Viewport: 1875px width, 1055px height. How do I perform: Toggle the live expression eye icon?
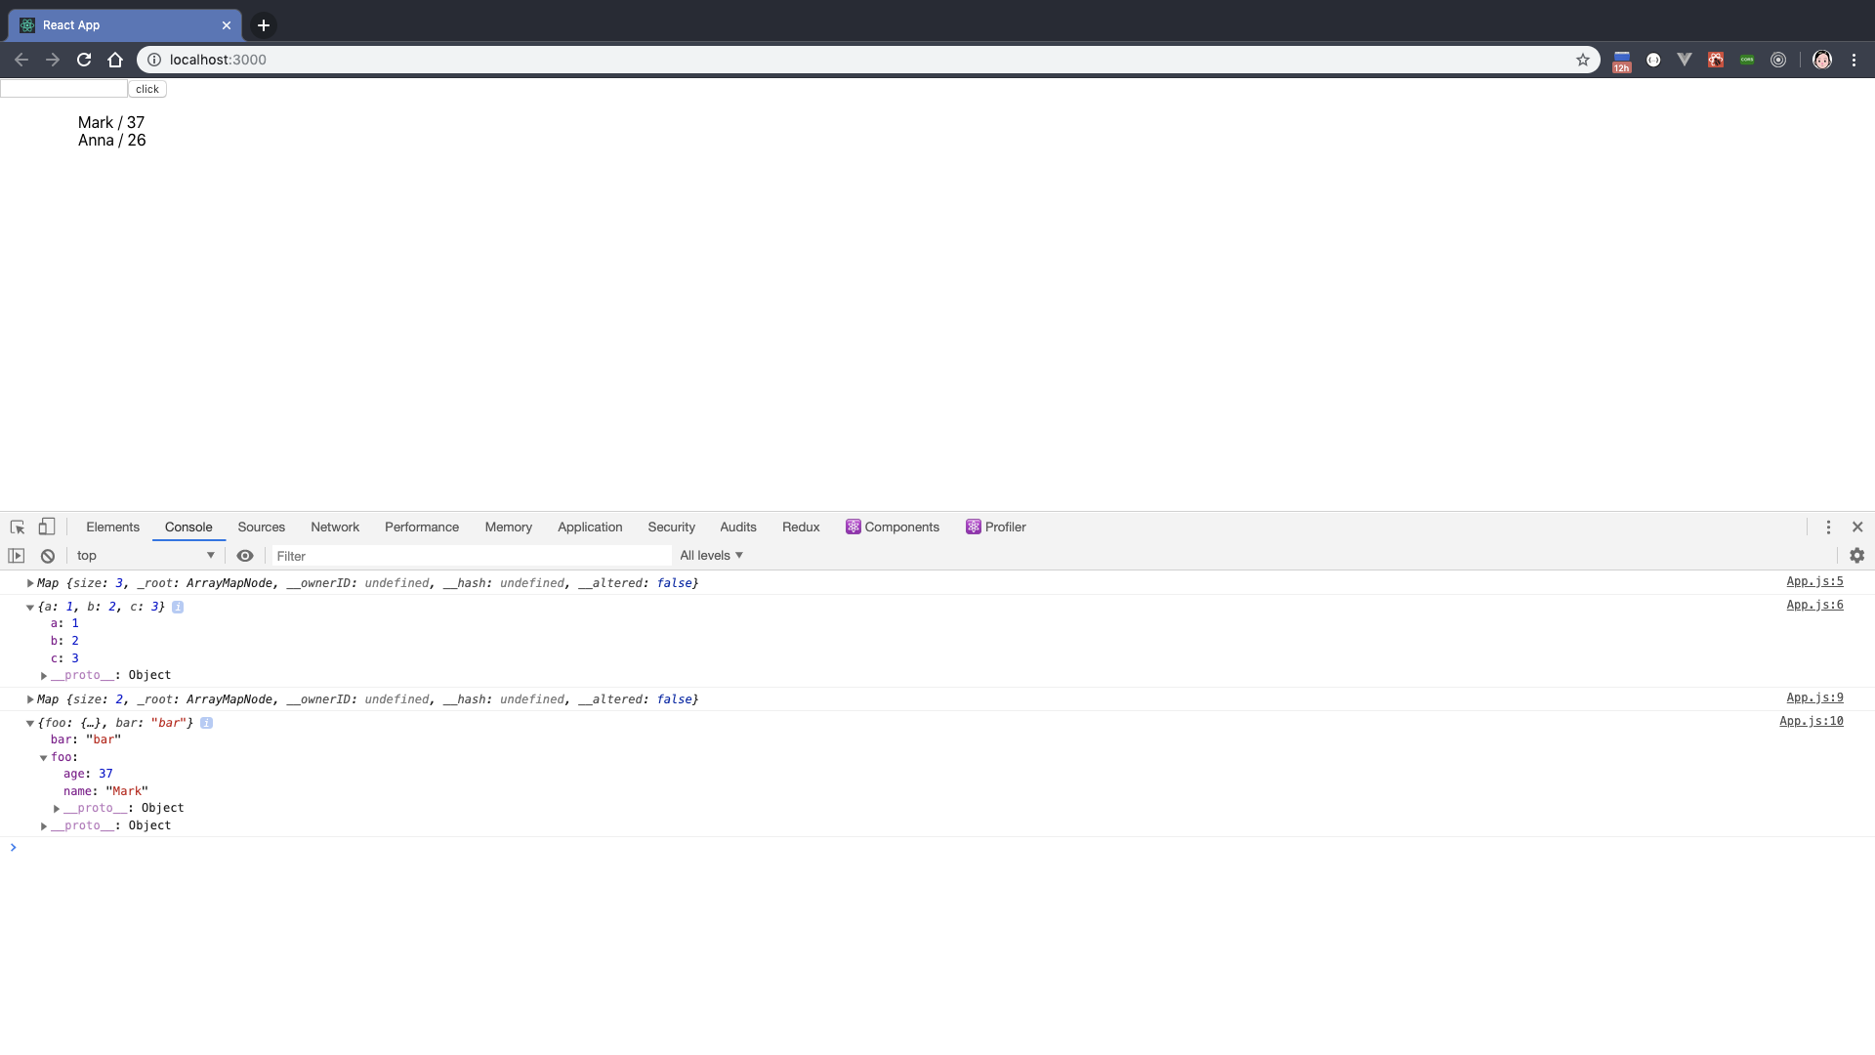coord(245,556)
